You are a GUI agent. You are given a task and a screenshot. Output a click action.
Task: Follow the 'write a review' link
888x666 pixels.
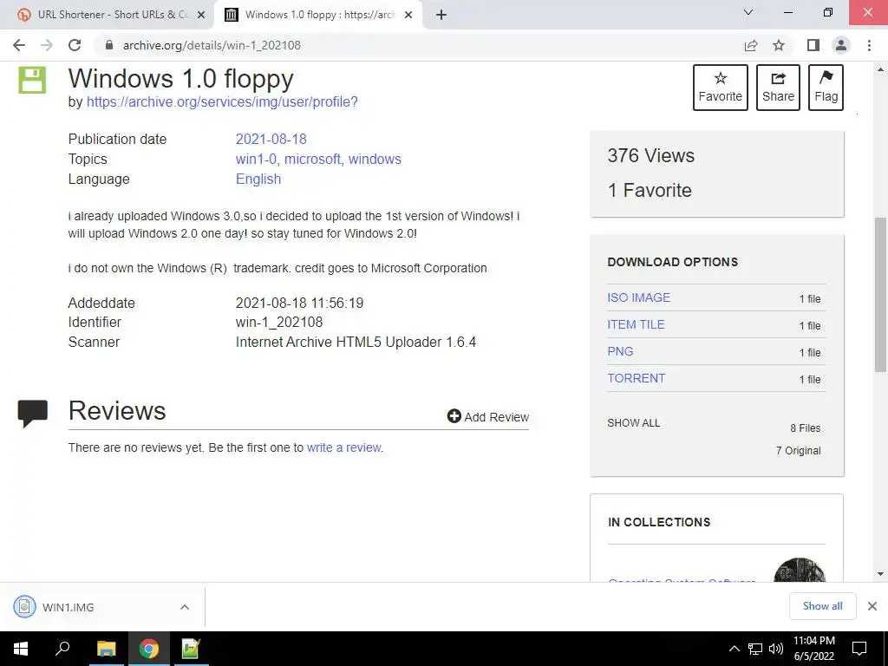click(343, 447)
